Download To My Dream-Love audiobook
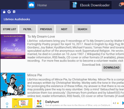This screenshot has width=124, height=109. pyautogui.click(x=112, y=67)
